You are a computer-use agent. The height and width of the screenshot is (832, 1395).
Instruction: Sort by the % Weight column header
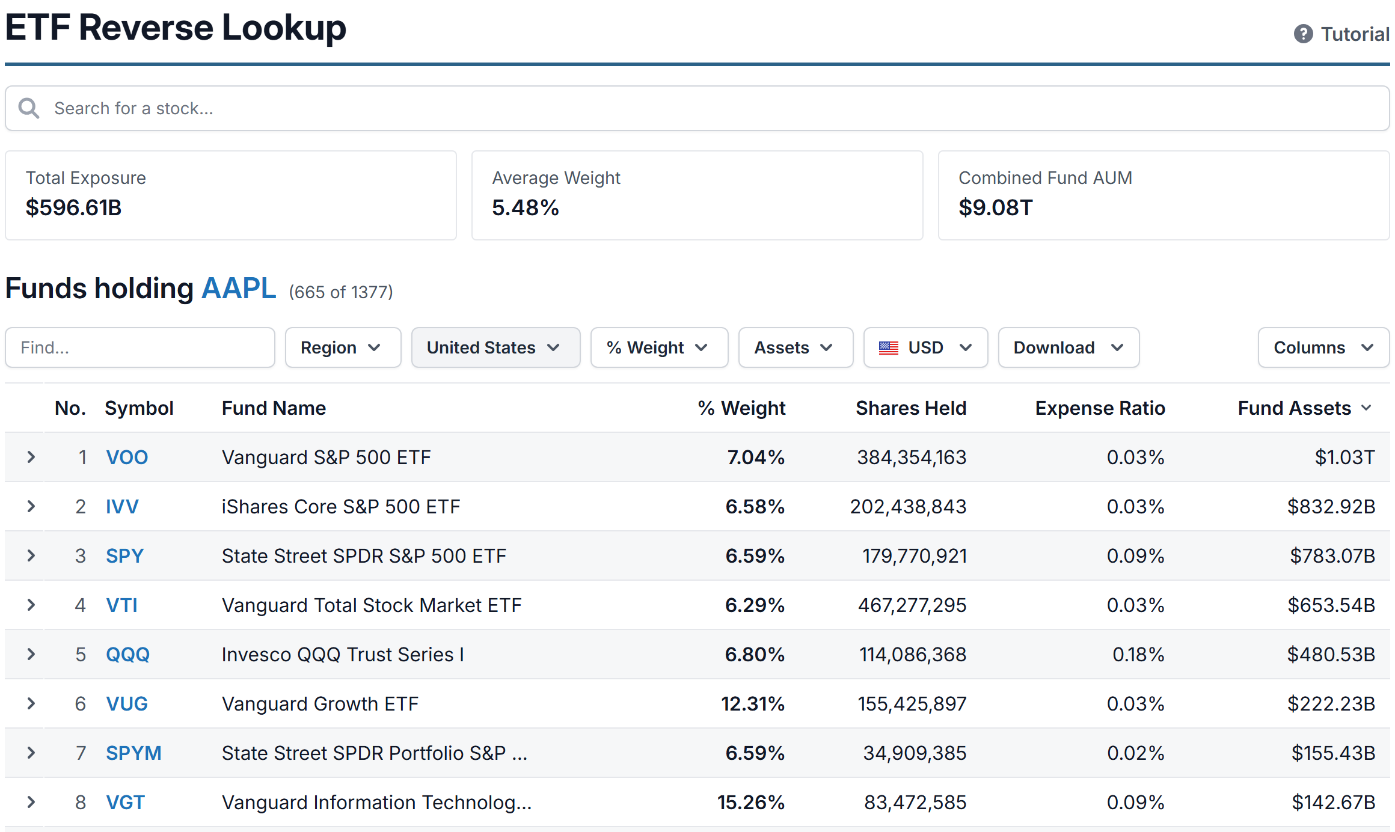coord(741,408)
